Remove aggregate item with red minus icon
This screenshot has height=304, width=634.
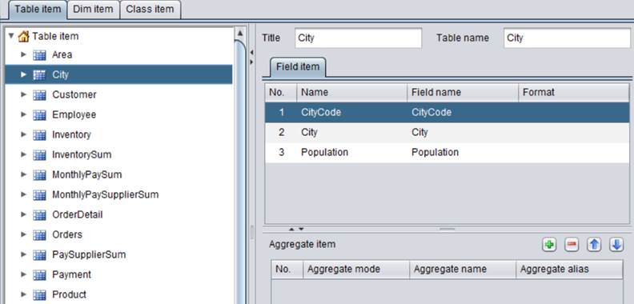point(572,245)
